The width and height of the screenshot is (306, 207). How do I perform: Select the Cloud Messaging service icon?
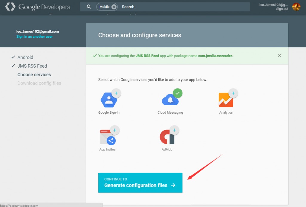(170, 100)
